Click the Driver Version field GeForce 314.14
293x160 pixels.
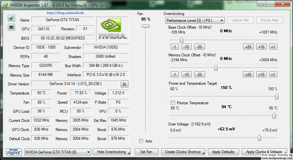(x=76, y=84)
